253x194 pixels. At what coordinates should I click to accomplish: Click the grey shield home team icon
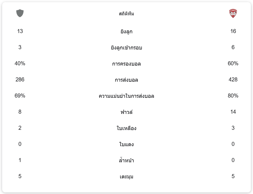20,13
